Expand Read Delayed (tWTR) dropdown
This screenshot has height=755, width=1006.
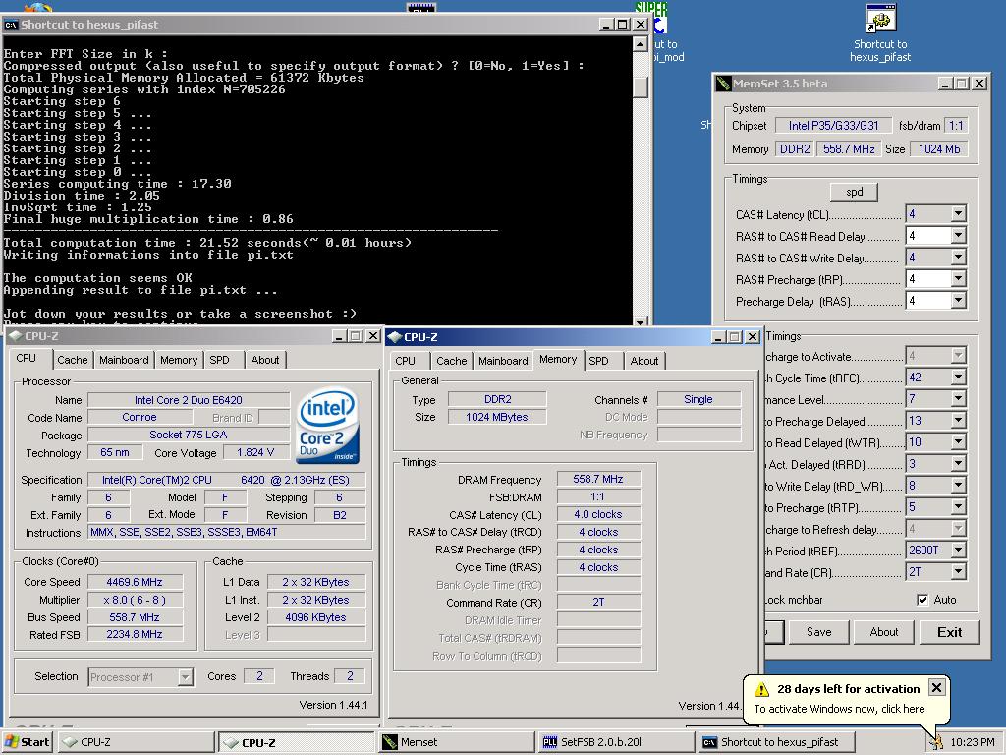pos(958,442)
